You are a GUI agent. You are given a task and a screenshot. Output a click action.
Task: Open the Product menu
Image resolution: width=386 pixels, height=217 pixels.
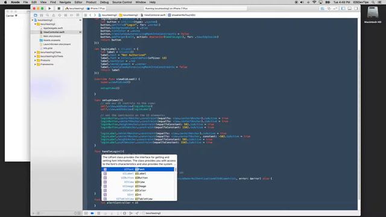(x=91, y=2)
